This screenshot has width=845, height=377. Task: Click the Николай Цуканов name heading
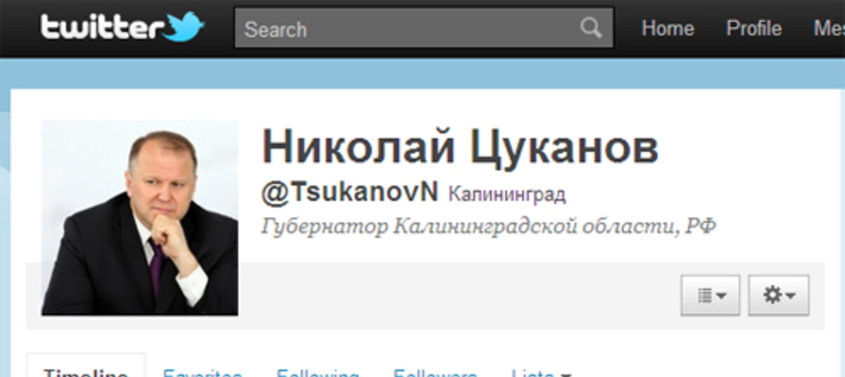coord(461,148)
